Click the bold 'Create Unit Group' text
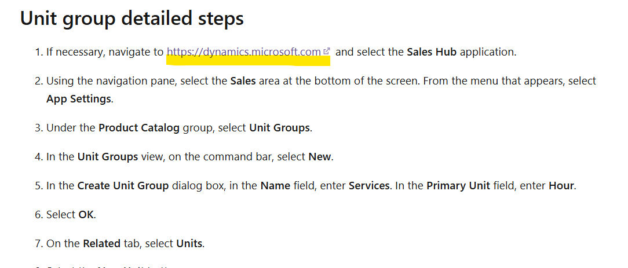Viewport: 628px width, 268px height. tap(123, 186)
